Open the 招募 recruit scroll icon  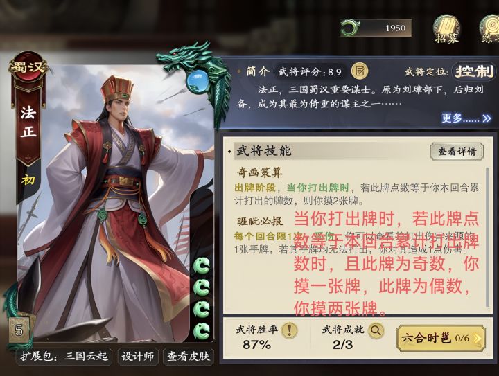(447, 30)
